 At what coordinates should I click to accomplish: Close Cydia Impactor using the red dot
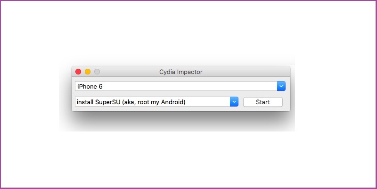pos(78,72)
